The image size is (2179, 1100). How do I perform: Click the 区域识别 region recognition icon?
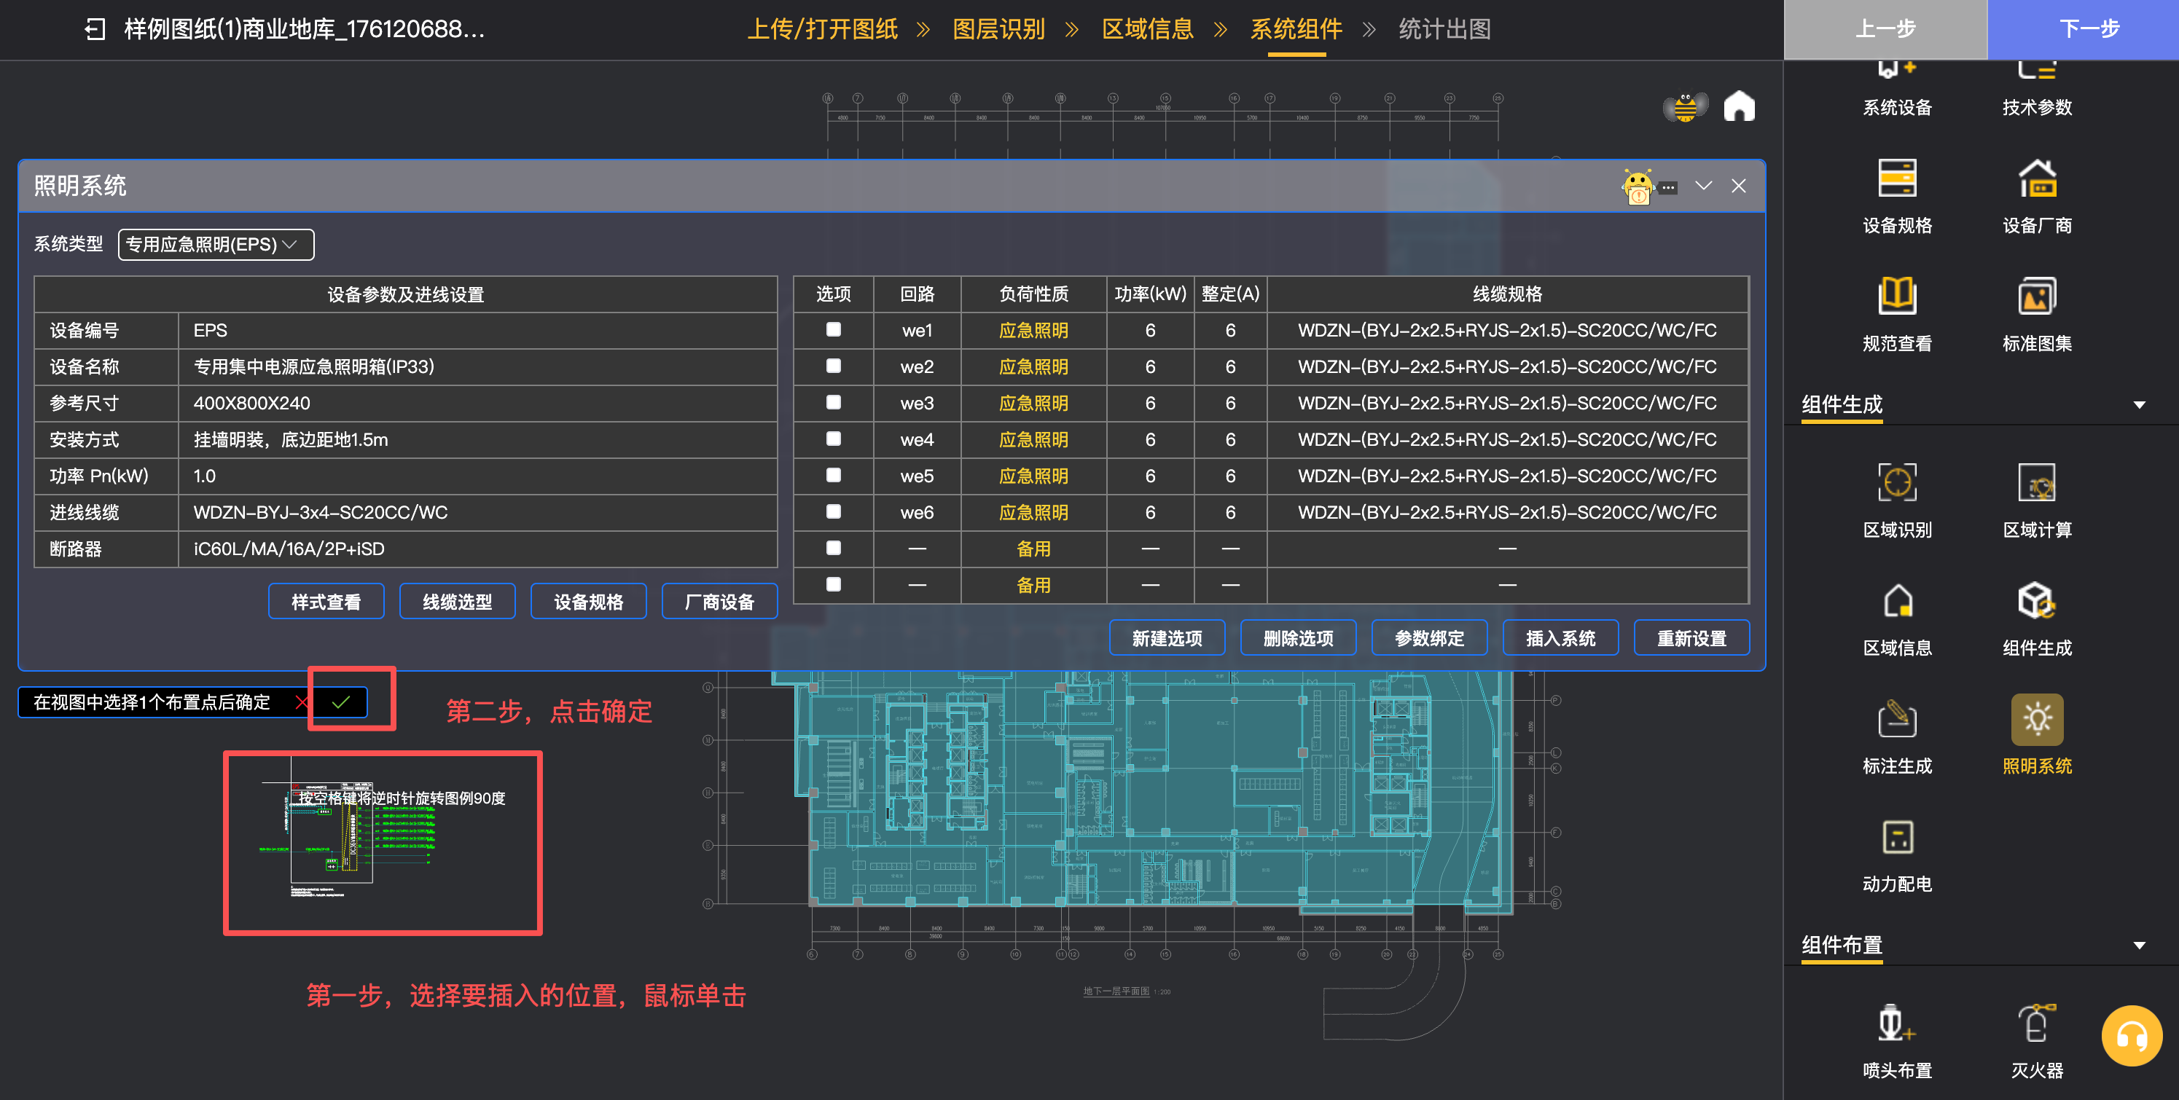tap(1896, 484)
